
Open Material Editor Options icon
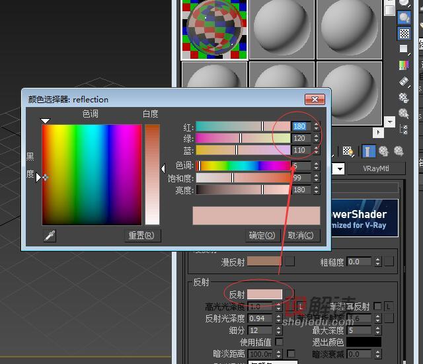(x=404, y=98)
